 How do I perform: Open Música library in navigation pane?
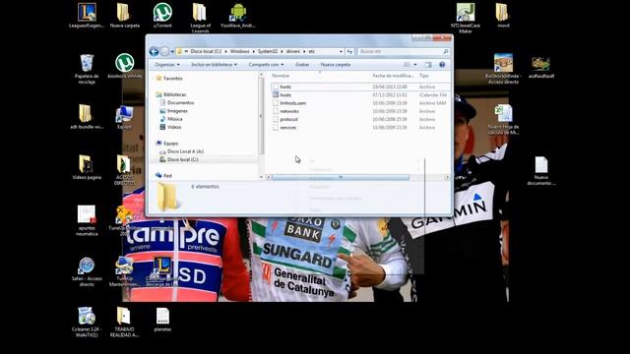click(175, 119)
